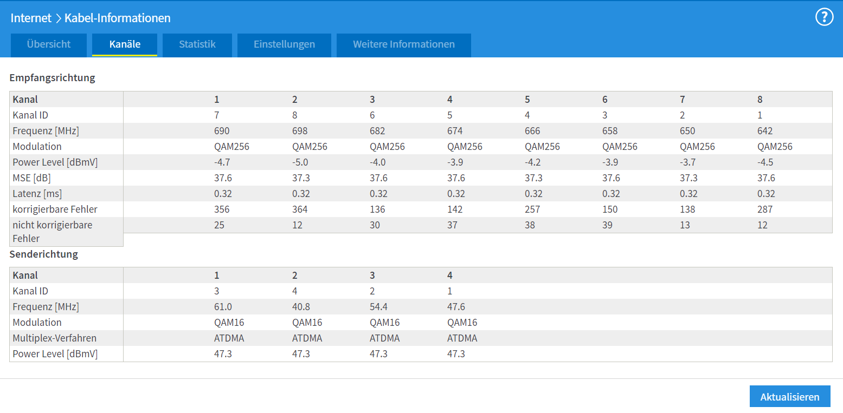Click correctable errors value 257
This screenshot has width=843, height=413.
[x=532, y=209]
